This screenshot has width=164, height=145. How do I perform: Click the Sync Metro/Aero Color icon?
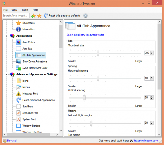pyautogui.click(x=19, y=68)
